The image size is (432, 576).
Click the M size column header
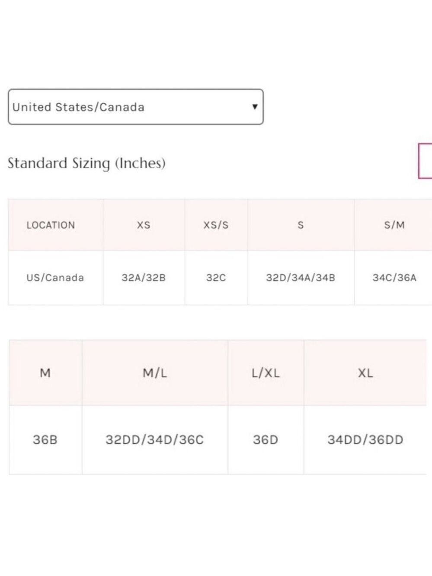tap(45, 373)
